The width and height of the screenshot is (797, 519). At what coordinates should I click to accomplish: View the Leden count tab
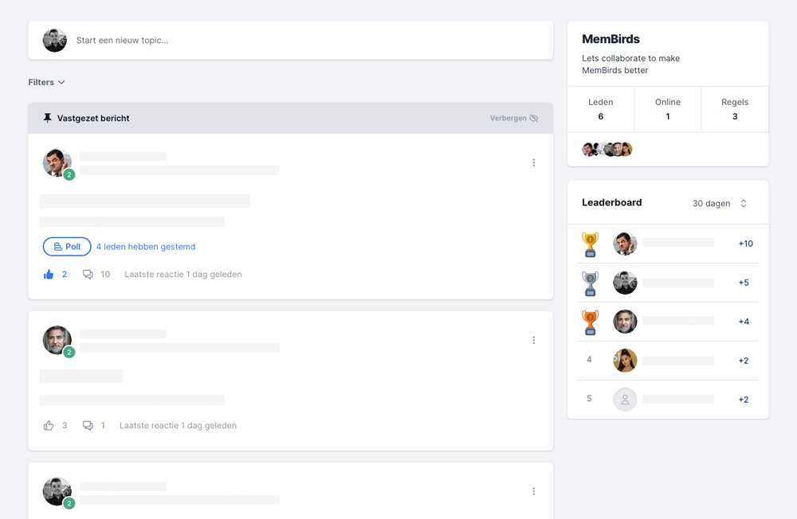[x=601, y=109]
